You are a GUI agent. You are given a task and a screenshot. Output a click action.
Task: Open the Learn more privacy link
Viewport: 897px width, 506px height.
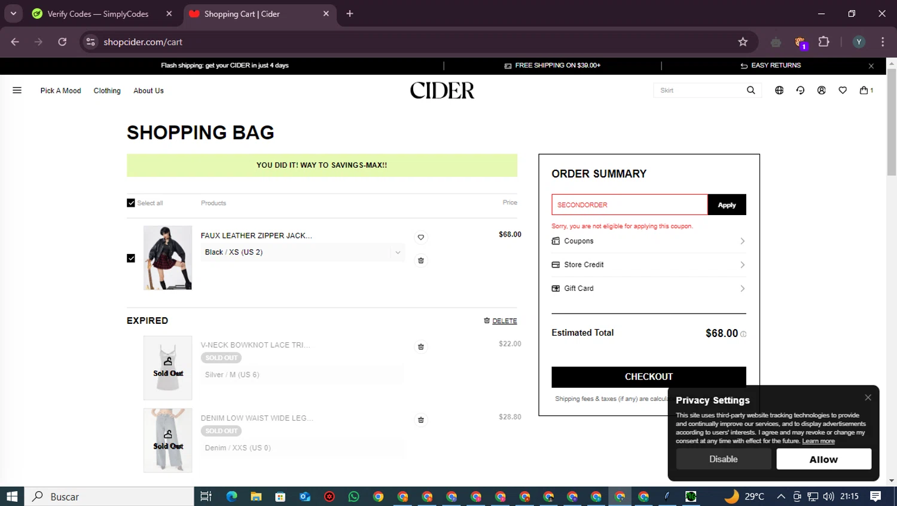818,441
